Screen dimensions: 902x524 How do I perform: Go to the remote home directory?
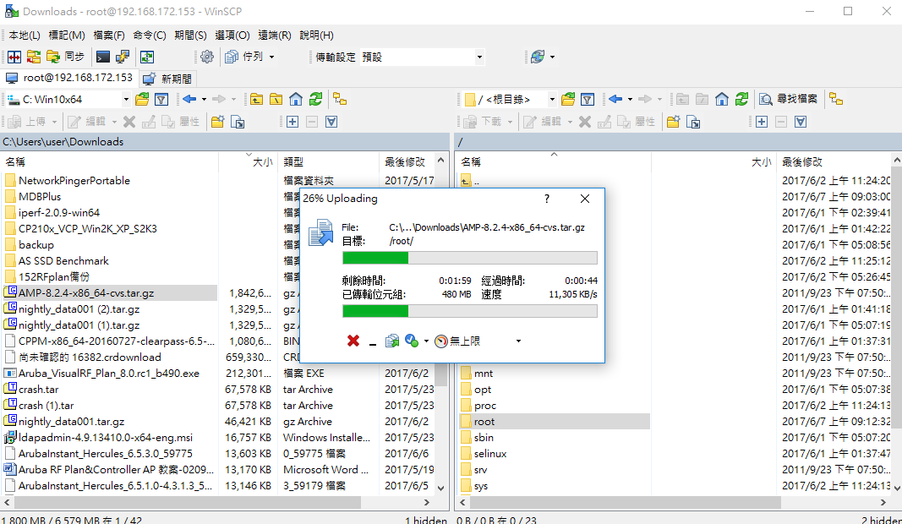pyautogui.click(x=722, y=100)
